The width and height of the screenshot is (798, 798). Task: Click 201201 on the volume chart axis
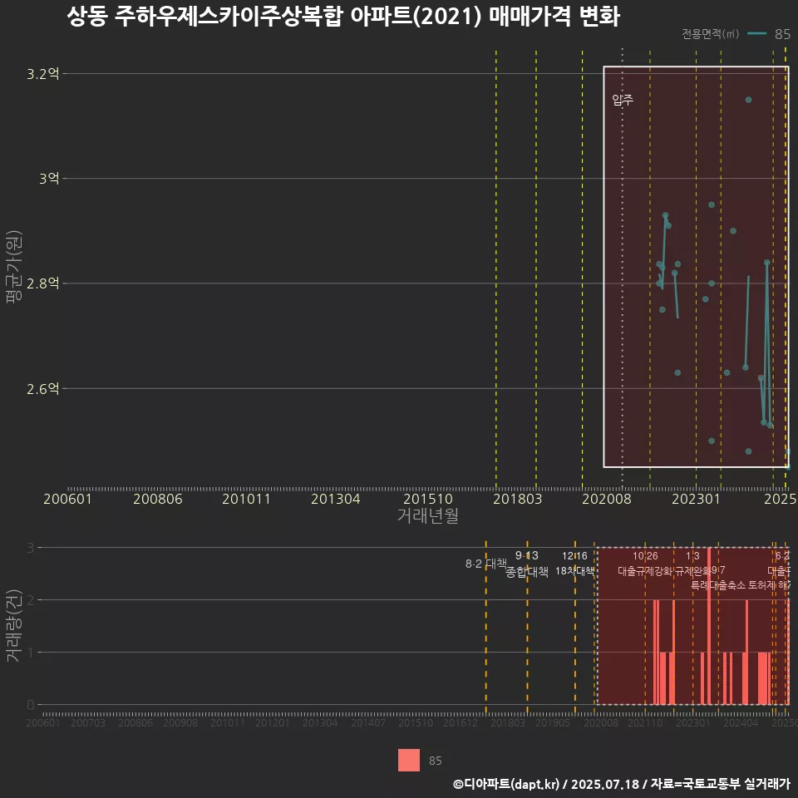coord(273,722)
